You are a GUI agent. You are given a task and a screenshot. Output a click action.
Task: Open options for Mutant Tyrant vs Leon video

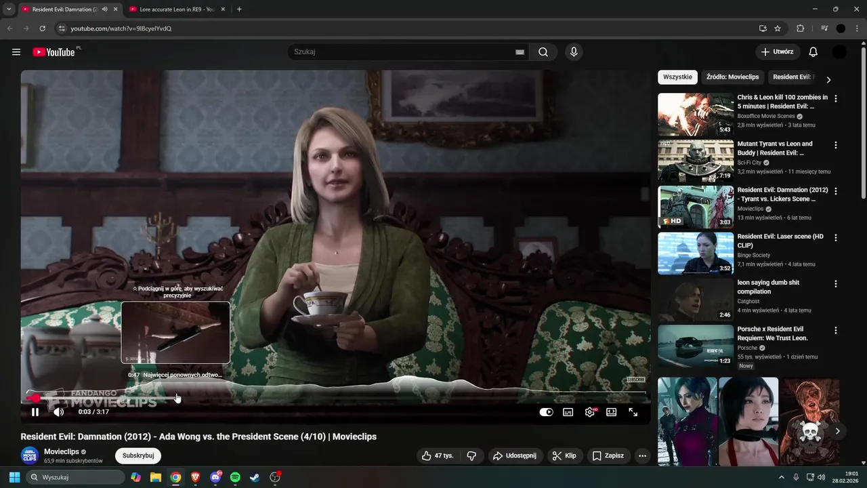[x=836, y=145]
